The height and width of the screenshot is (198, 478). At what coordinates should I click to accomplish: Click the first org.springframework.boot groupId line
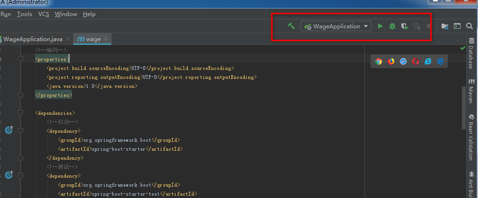pos(119,140)
